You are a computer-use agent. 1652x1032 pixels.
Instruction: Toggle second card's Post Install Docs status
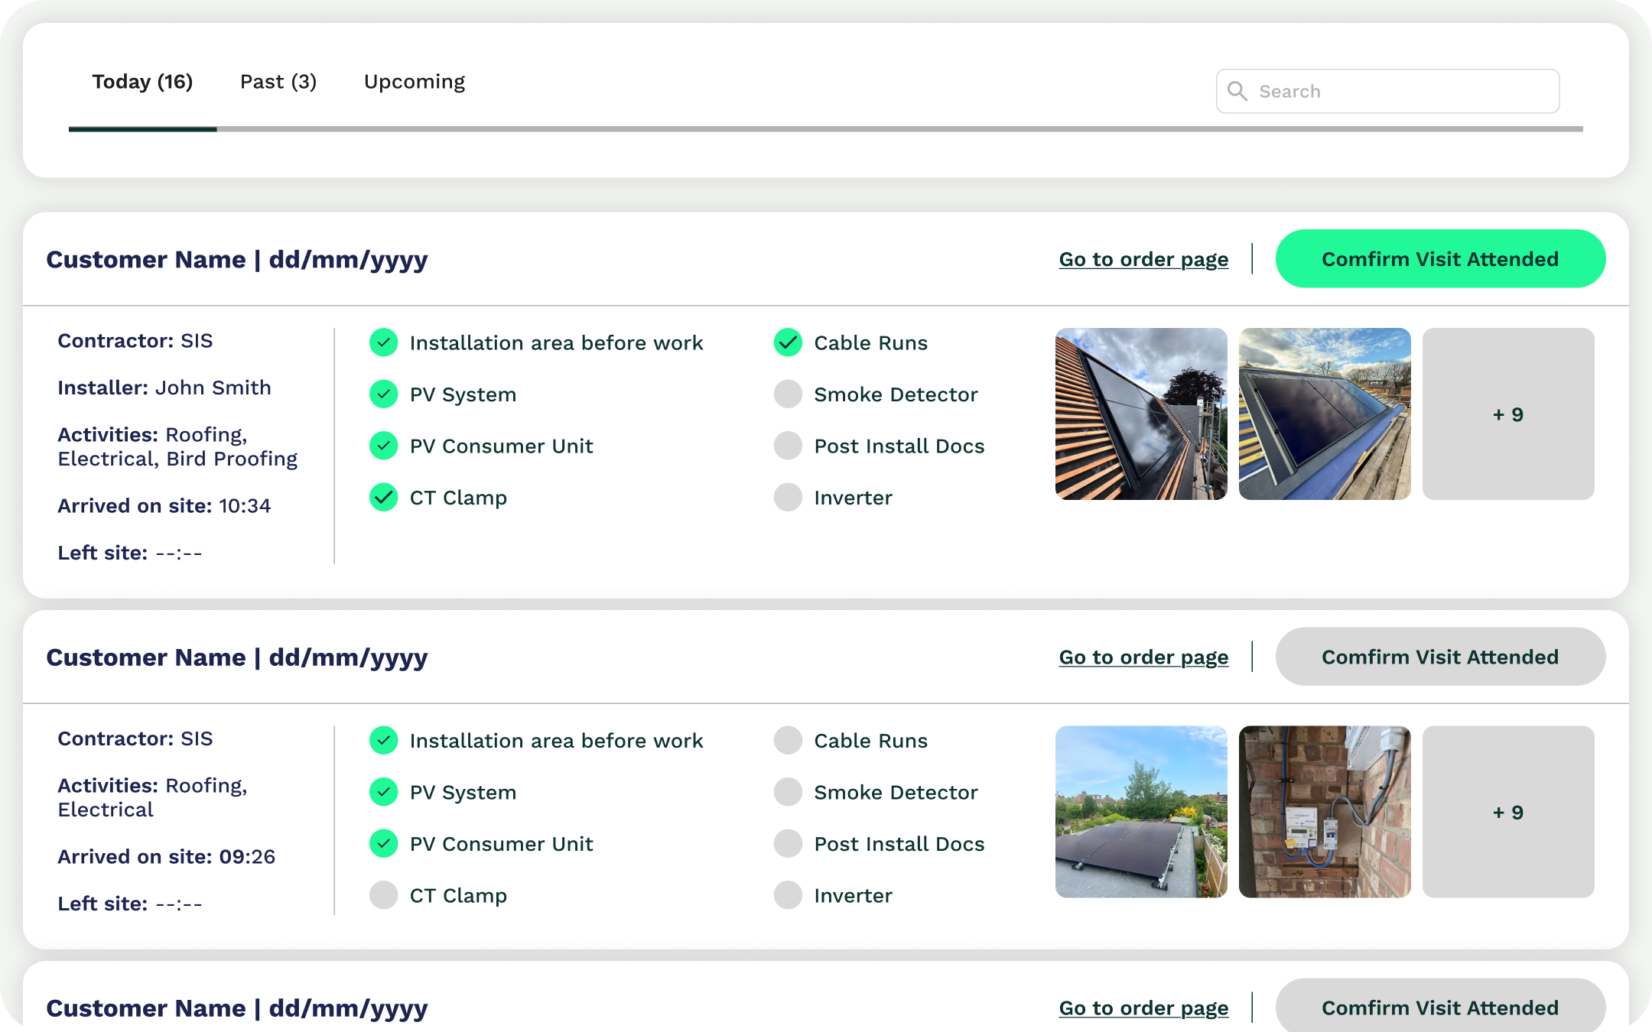(x=788, y=844)
